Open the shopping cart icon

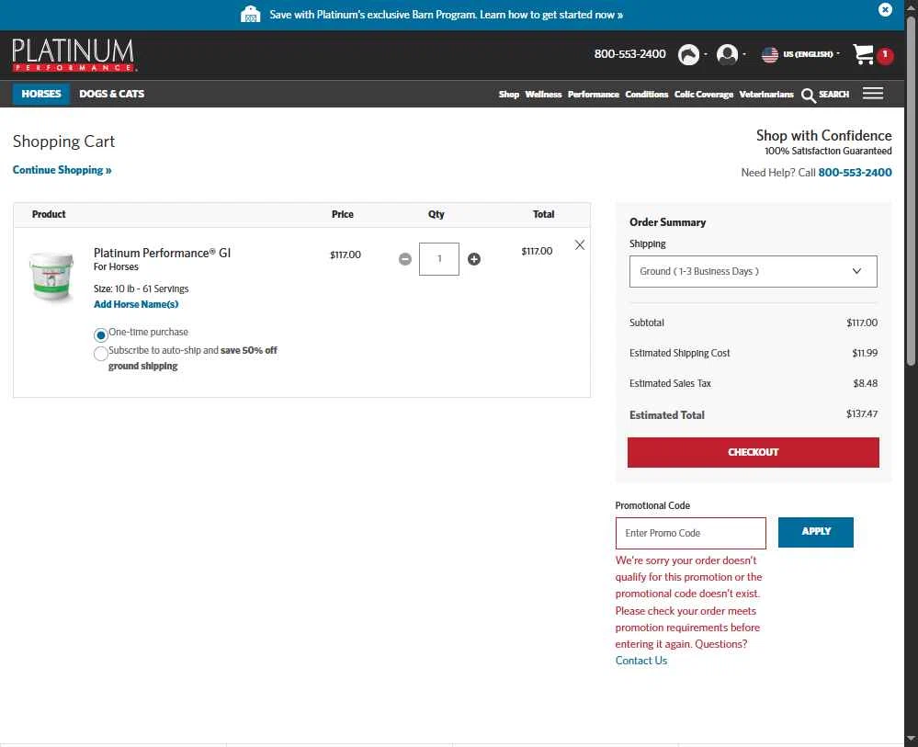tap(863, 54)
